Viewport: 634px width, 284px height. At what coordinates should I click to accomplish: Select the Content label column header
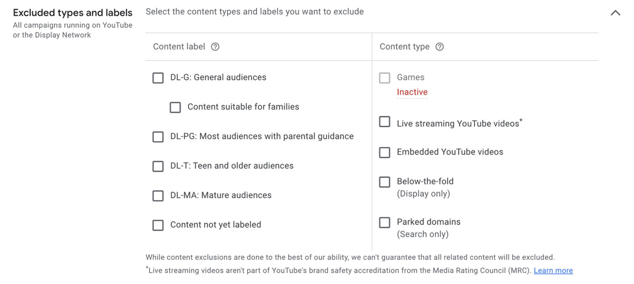[x=180, y=47]
